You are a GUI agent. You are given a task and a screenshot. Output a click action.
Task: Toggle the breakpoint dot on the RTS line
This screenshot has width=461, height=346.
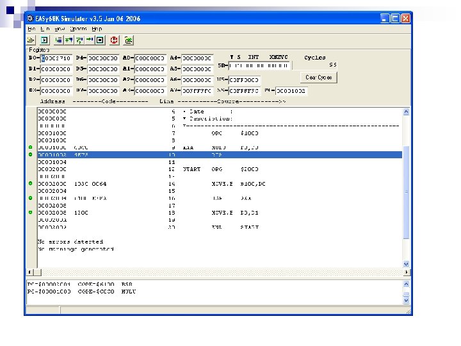tap(30, 154)
